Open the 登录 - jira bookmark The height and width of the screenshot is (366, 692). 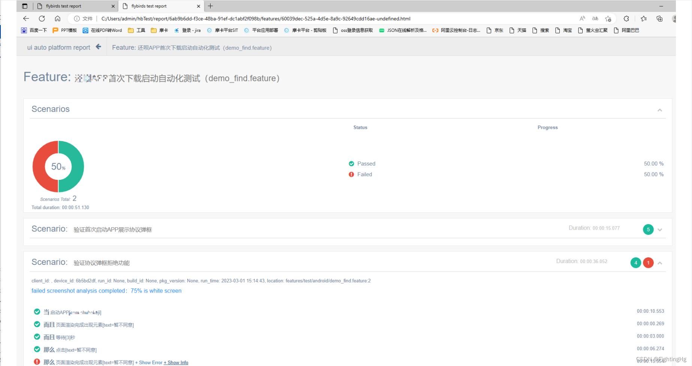pyautogui.click(x=187, y=30)
